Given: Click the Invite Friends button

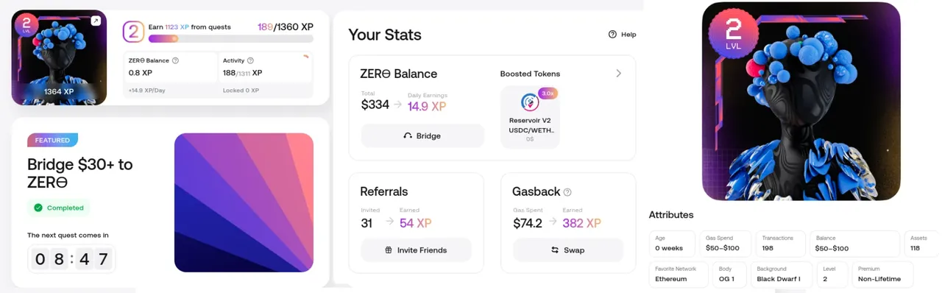Looking at the screenshot, I should pyautogui.click(x=416, y=250).
